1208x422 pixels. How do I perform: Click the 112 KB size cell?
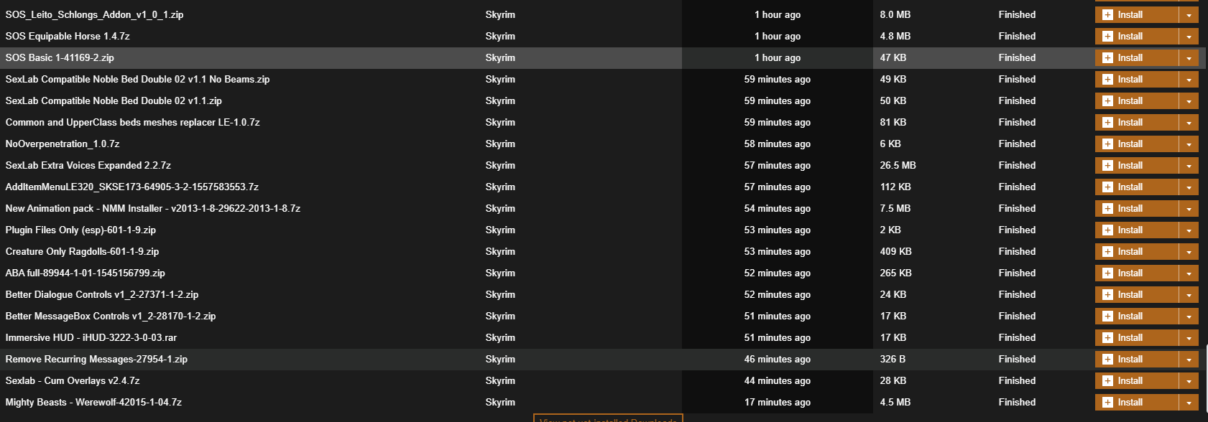tap(895, 187)
